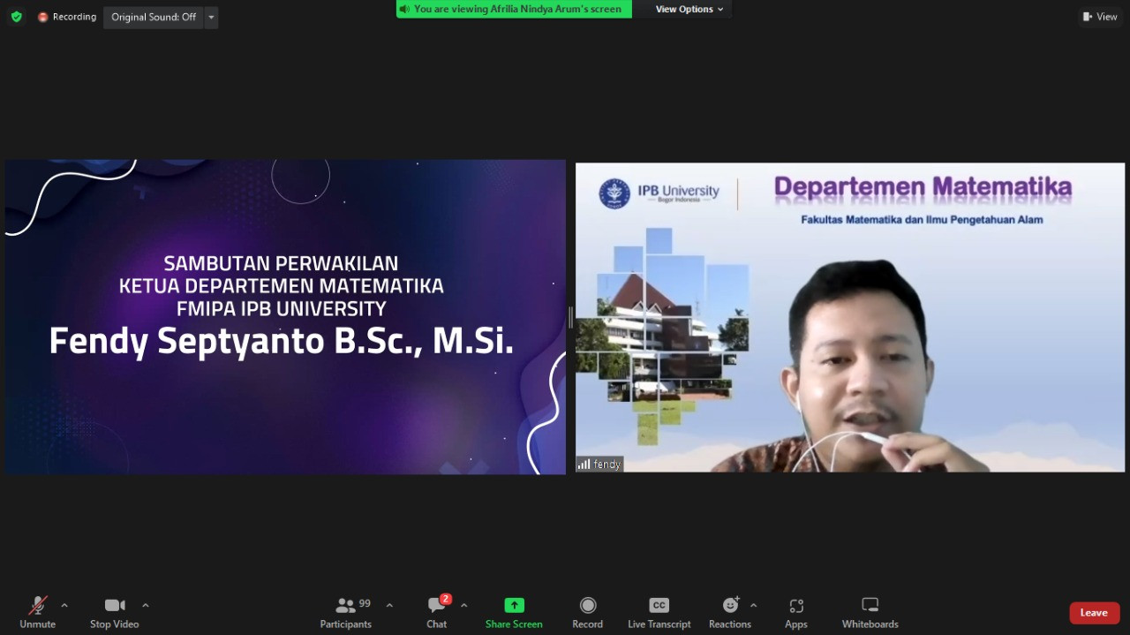Open dropdown arrow beside Original Sound
Image resolution: width=1130 pixels, height=635 pixels.
pyautogui.click(x=211, y=17)
